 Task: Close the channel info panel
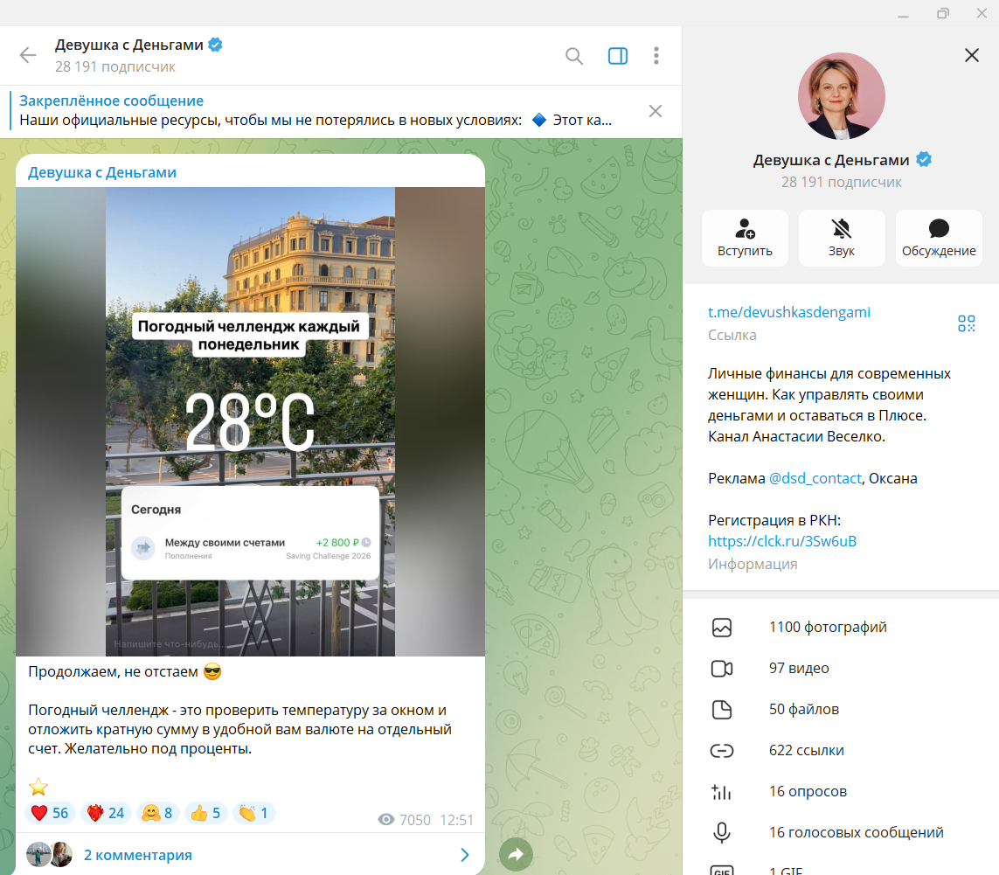(972, 55)
